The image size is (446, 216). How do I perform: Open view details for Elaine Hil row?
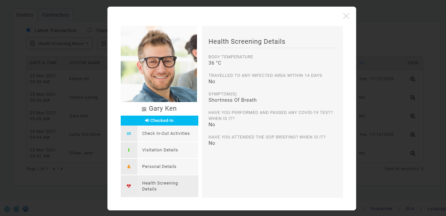pyautogui.click(x=413, y=79)
